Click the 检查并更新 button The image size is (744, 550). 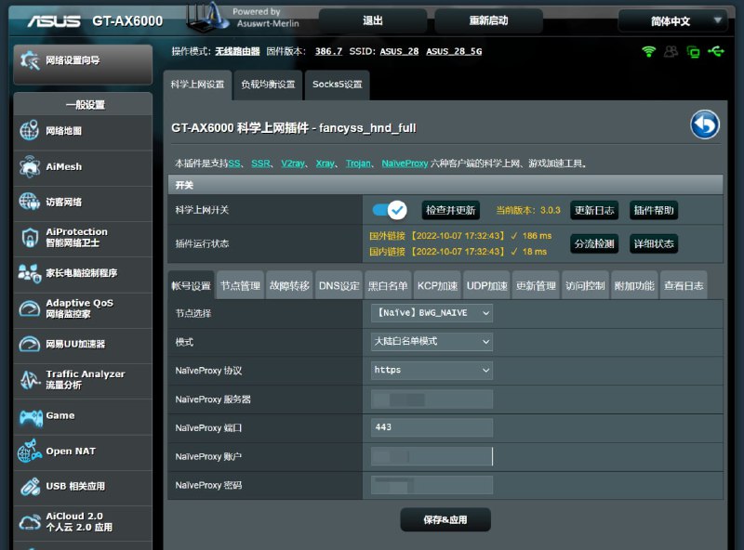tap(451, 210)
